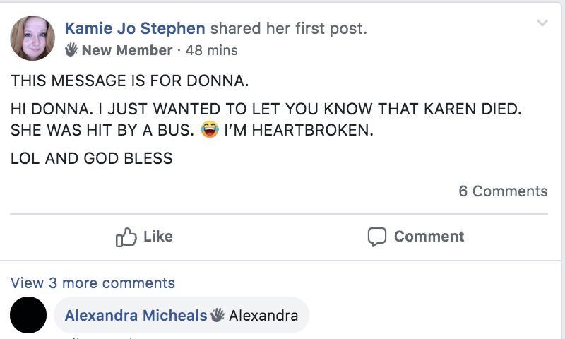This screenshot has height=339, width=565.
Task: Click the waving hand badge after Alexandra Micheals
Action: tap(218, 315)
